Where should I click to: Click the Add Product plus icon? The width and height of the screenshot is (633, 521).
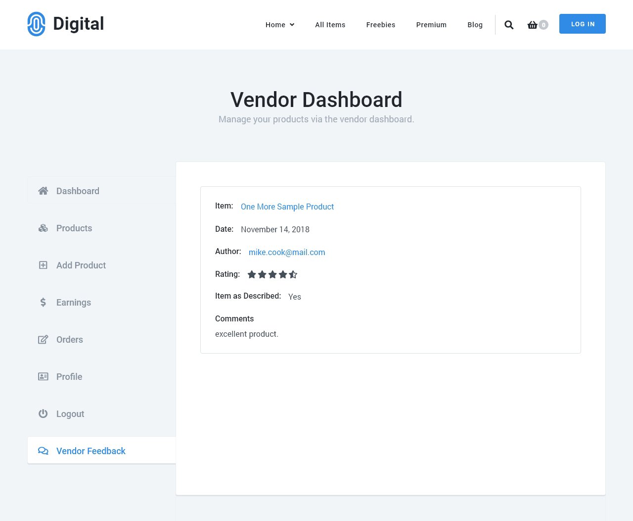[43, 265]
